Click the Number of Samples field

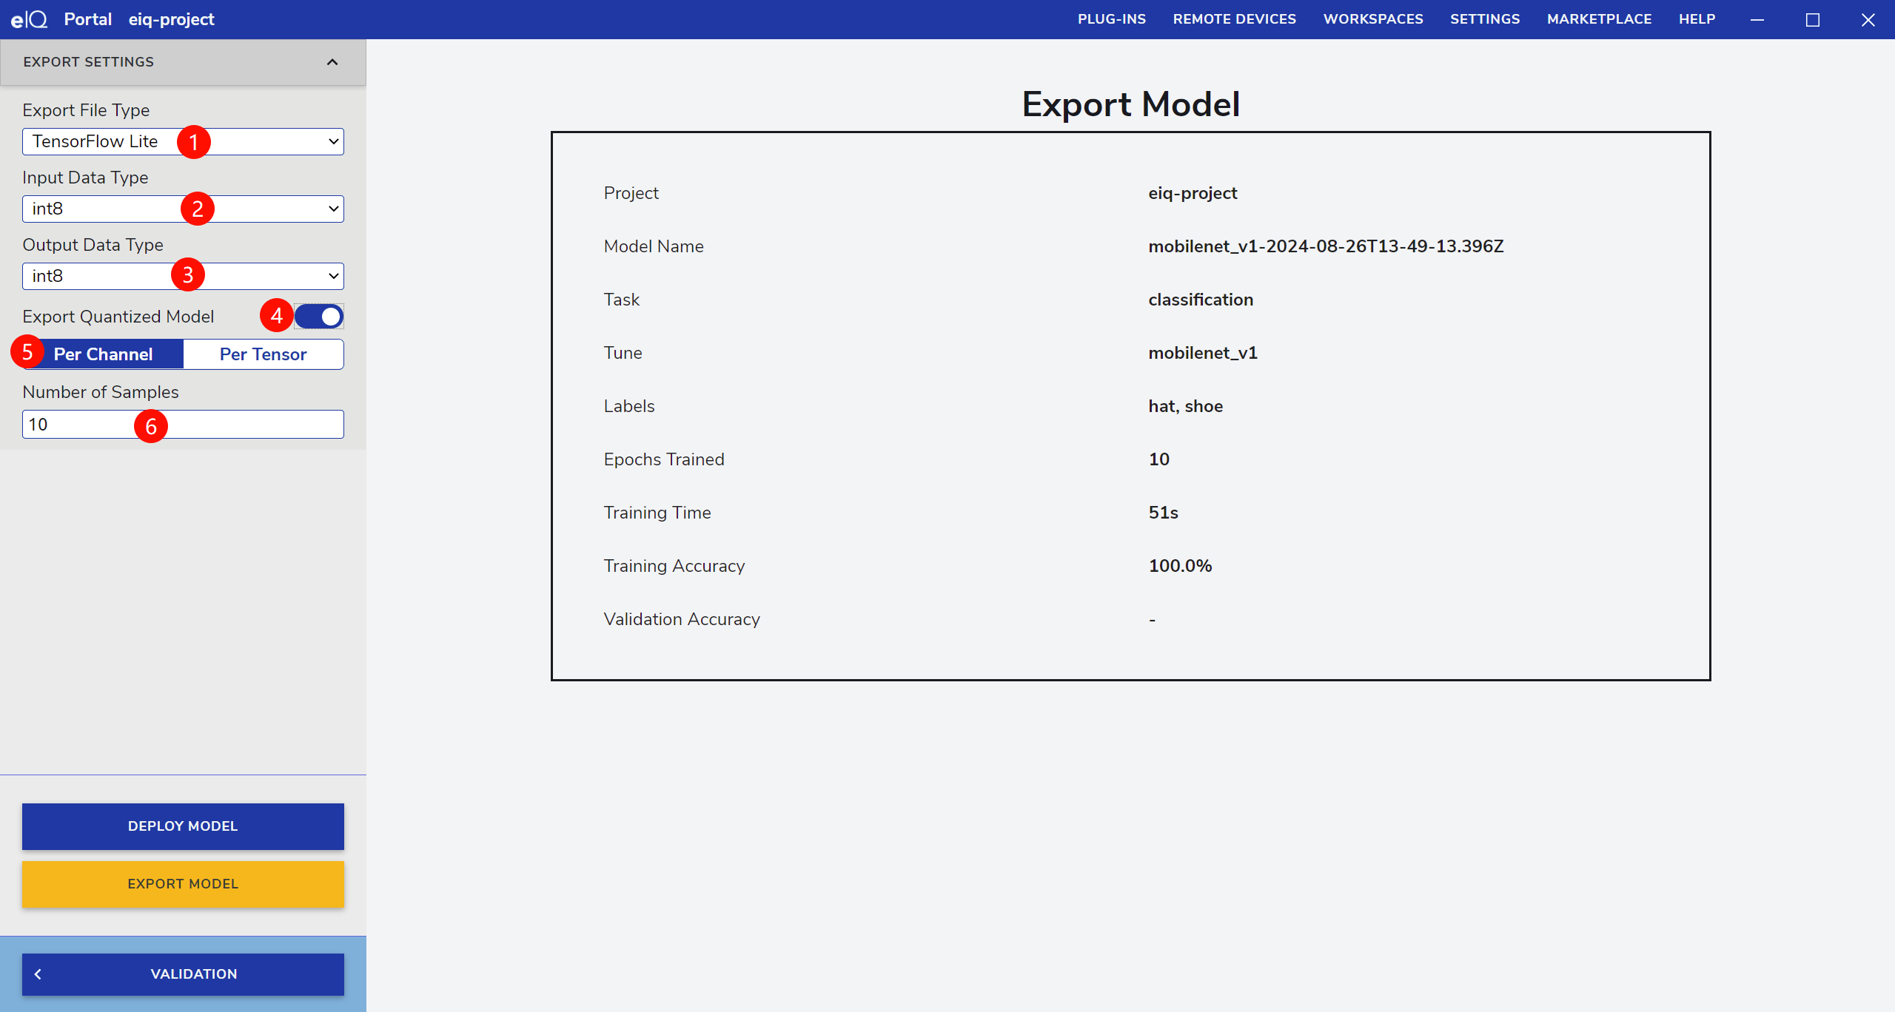tap(183, 425)
